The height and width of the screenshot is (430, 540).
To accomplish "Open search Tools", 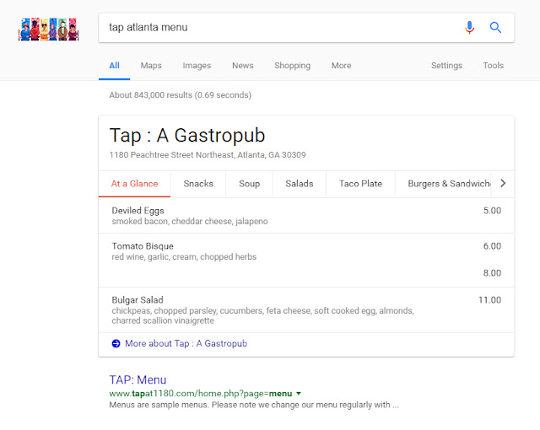I will click(x=493, y=66).
